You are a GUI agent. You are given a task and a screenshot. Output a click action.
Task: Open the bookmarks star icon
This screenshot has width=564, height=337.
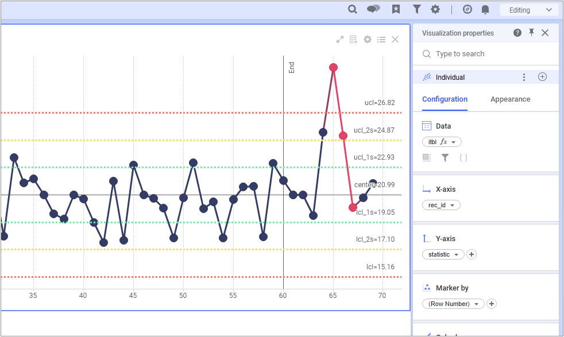[x=396, y=9]
